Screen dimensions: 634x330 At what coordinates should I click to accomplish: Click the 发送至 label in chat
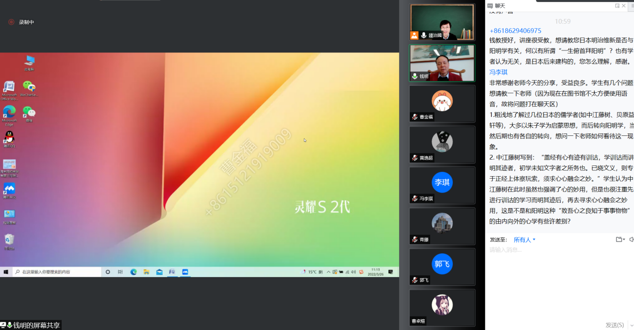(x=499, y=240)
